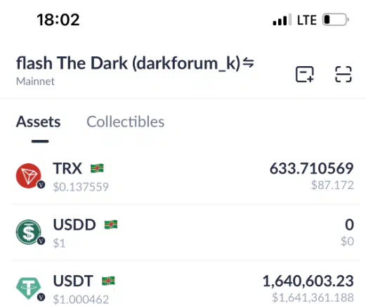Screen dimensions: 366x306
Task: Tap the QR scan icon
Action: [344, 75]
